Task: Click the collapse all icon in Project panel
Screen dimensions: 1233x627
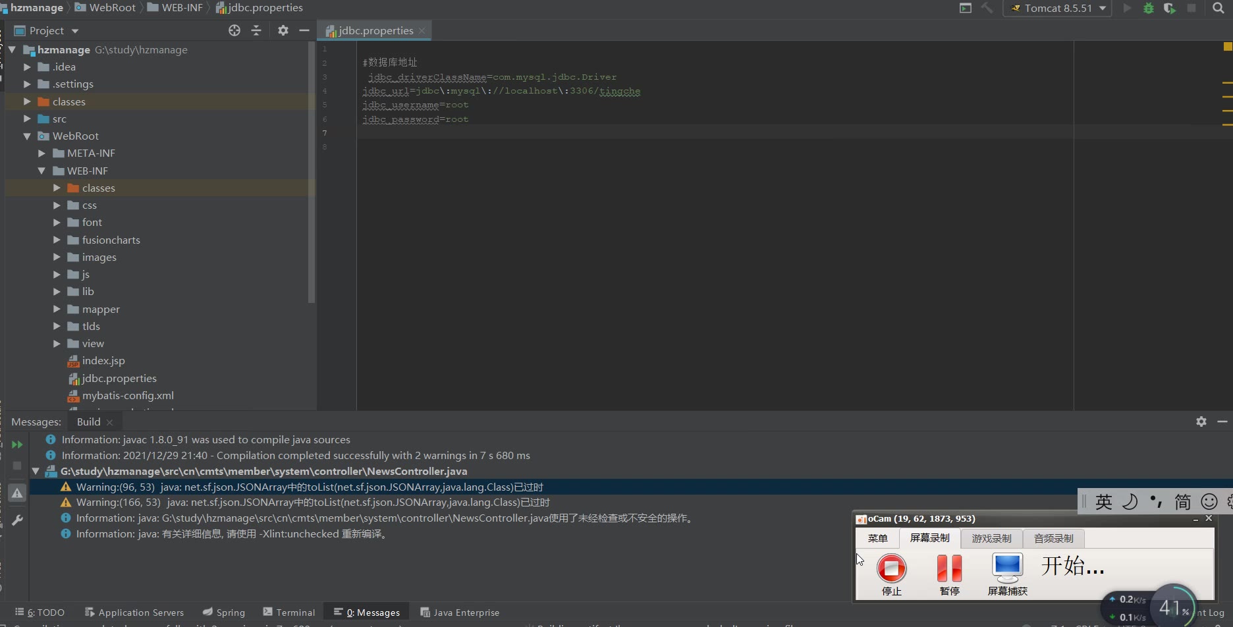Action: click(x=256, y=30)
